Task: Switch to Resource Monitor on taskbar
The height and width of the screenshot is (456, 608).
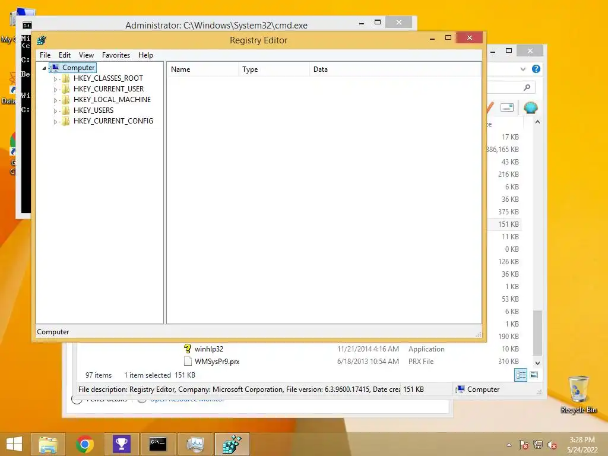Action: pyautogui.click(x=195, y=444)
